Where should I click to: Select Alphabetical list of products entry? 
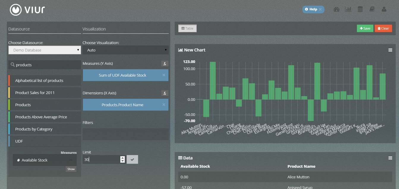tap(45, 80)
